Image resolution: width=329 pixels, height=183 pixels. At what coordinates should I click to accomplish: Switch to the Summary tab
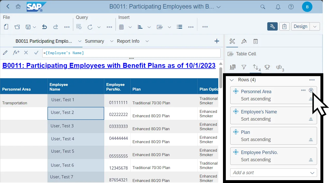(94, 41)
